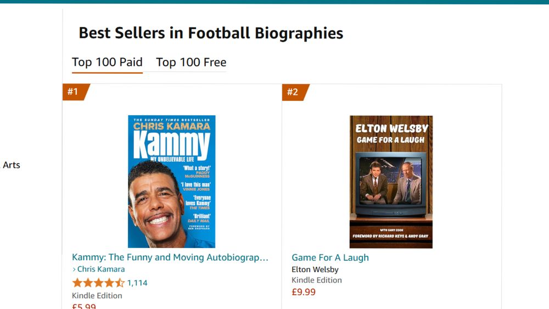Click the star rating icons for Kammy
Viewport: 549px width, 309px height.
coord(98,283)
